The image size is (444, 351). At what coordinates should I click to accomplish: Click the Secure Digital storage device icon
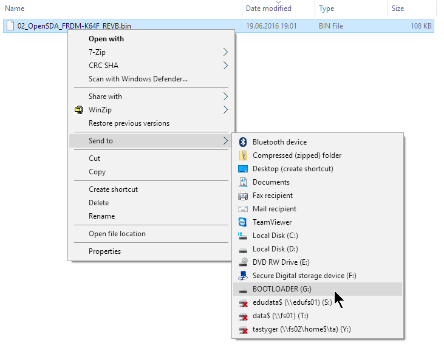pyautogui.click(x=243, y=276)
